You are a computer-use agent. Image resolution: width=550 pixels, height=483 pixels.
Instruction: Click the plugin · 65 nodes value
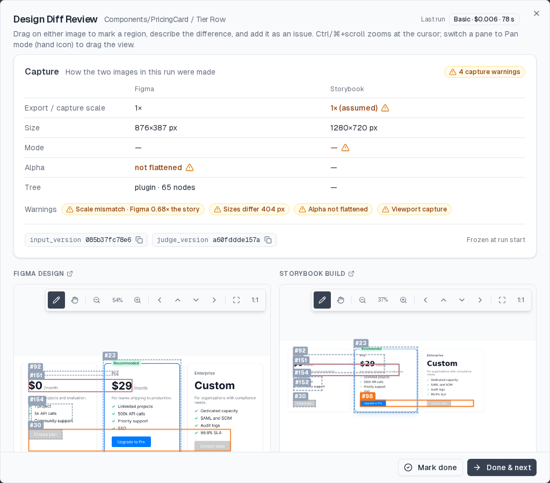coord(165,187)
